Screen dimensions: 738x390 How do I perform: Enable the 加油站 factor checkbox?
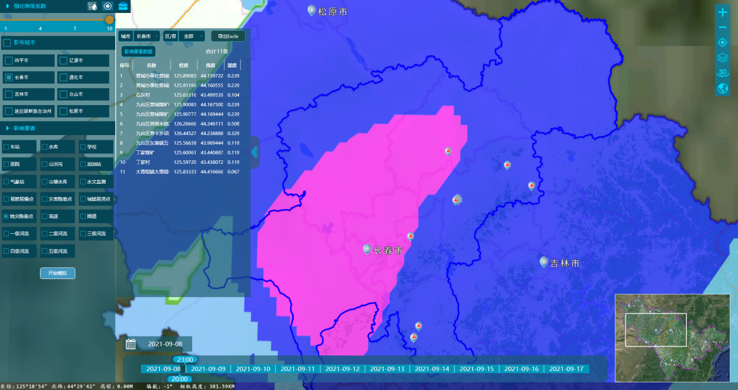tap(83, 164)
